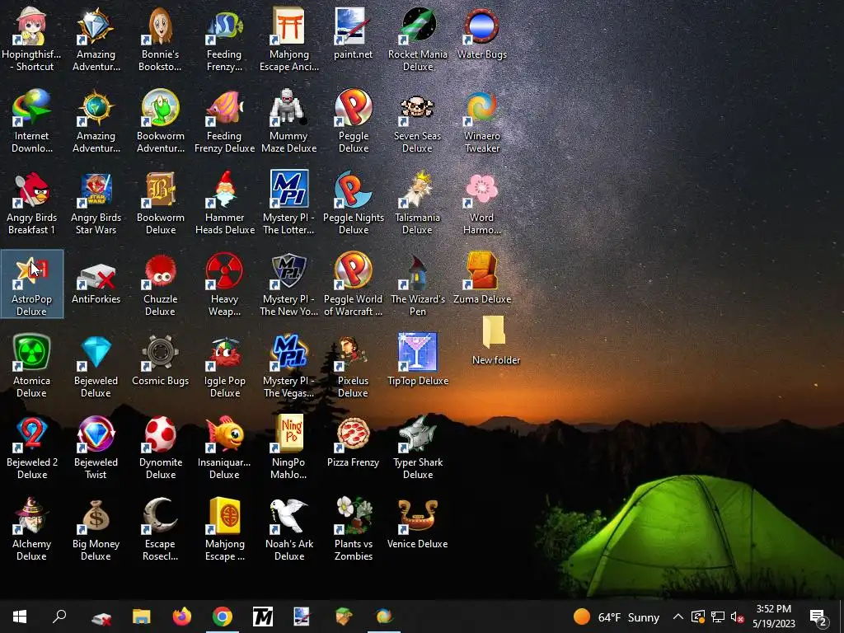844x633 pixels.
Task: Open the Windows Start menu
Action: [20, 617]
